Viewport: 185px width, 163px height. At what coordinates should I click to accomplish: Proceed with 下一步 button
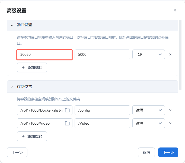pyautogui.click(x=168, y=152)
